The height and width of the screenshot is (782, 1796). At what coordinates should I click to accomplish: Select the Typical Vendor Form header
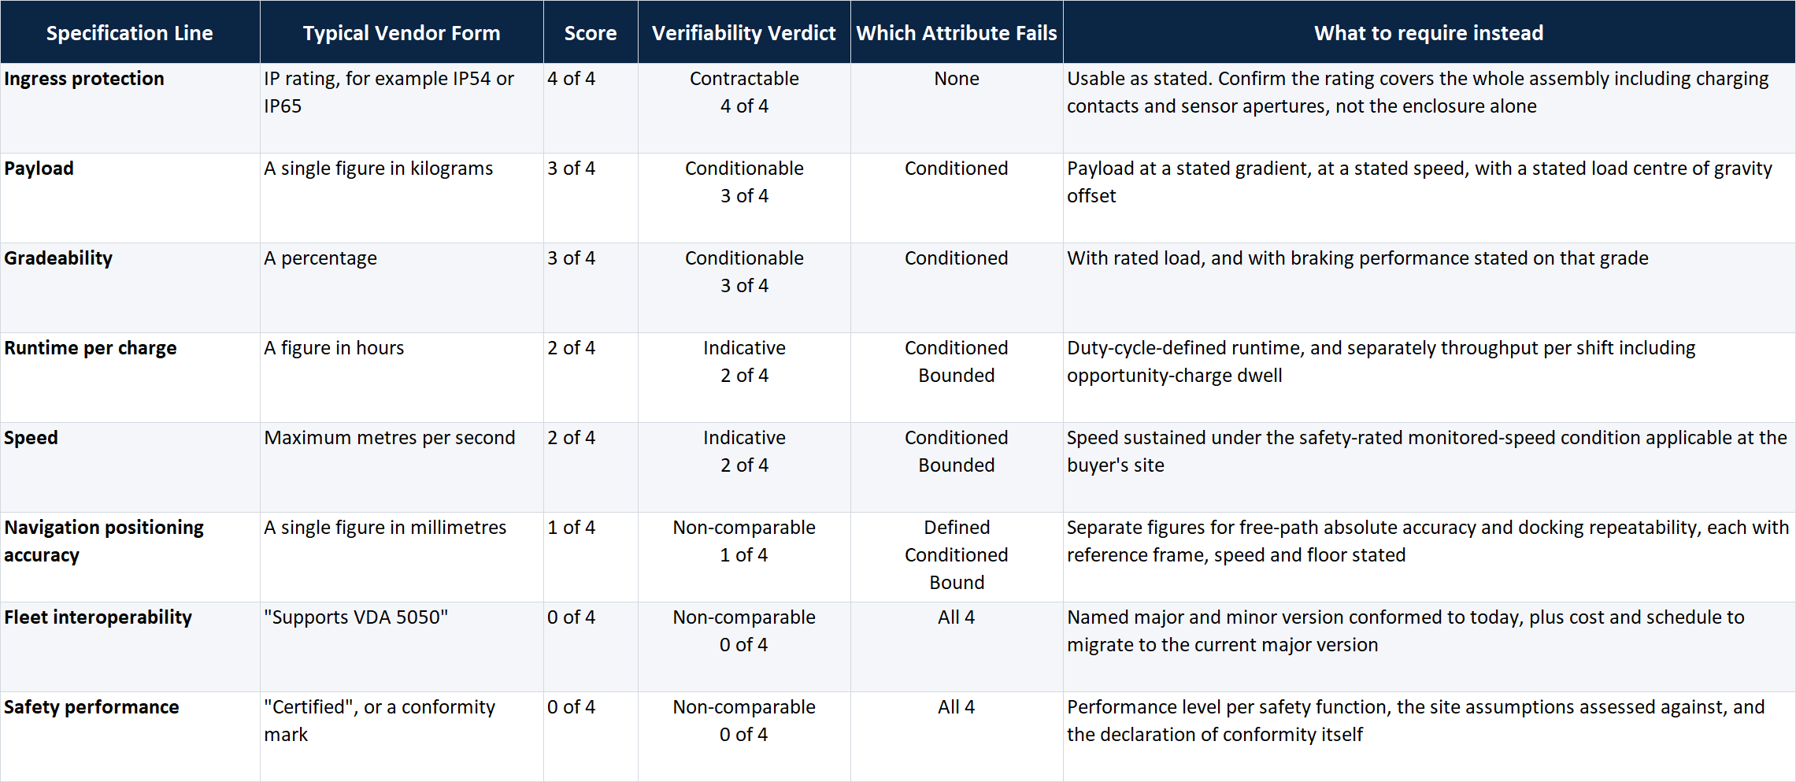point(402,32)
